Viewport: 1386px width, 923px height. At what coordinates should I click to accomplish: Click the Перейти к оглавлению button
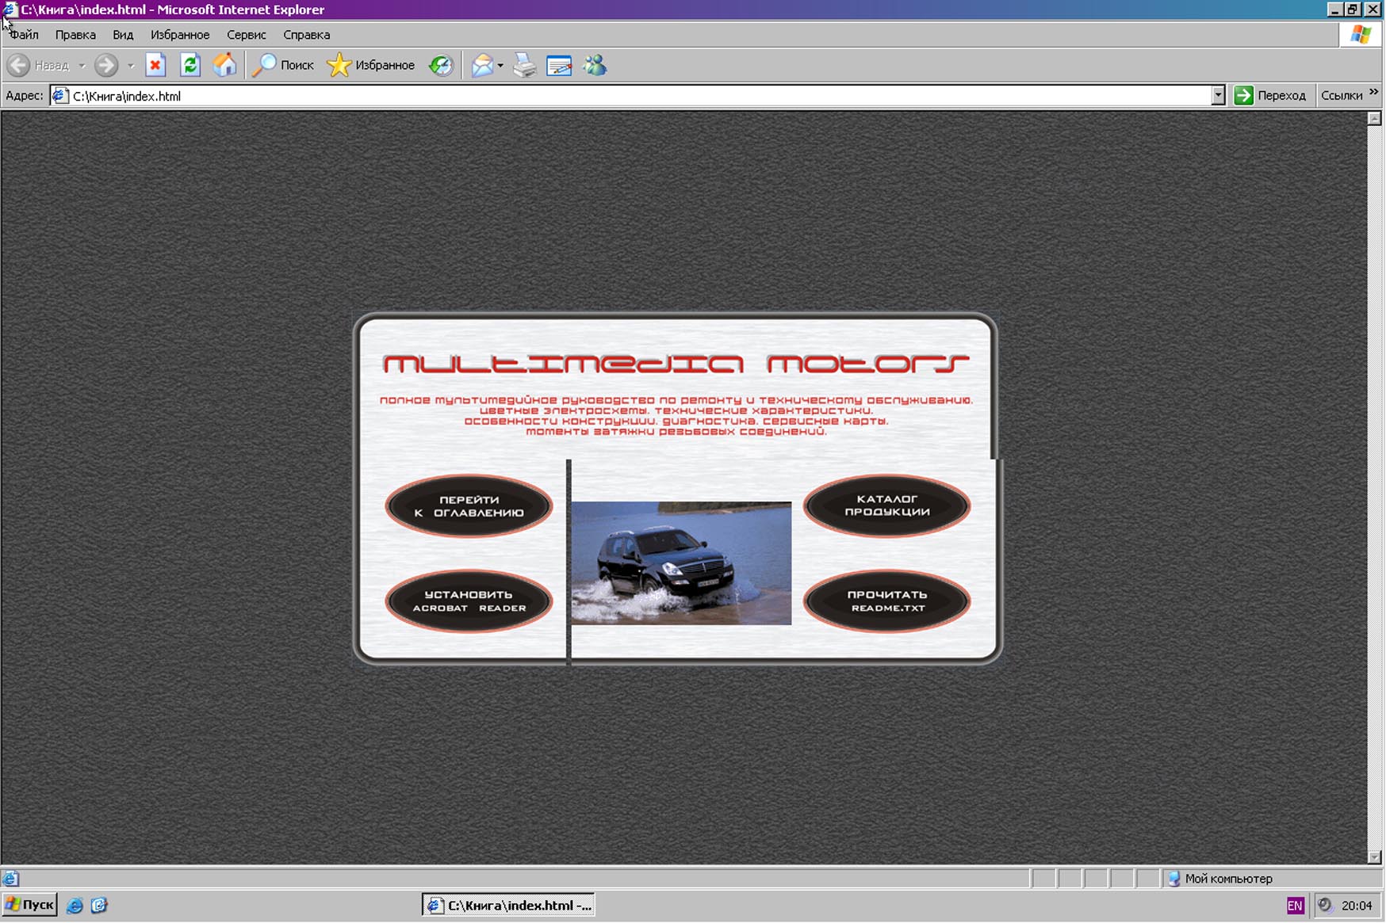[469, 506]
